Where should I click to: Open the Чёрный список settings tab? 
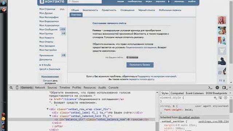146,10
